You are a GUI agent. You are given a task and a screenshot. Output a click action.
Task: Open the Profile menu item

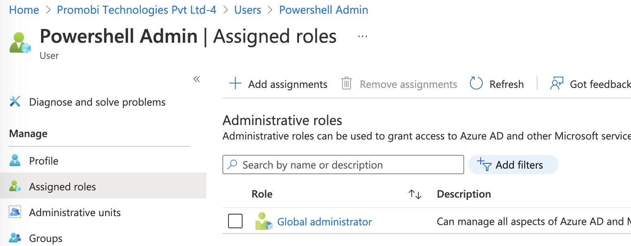tap(44, 161)
